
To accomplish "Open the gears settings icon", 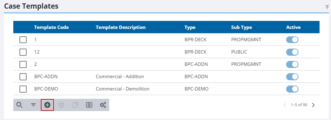I will 103,105.
